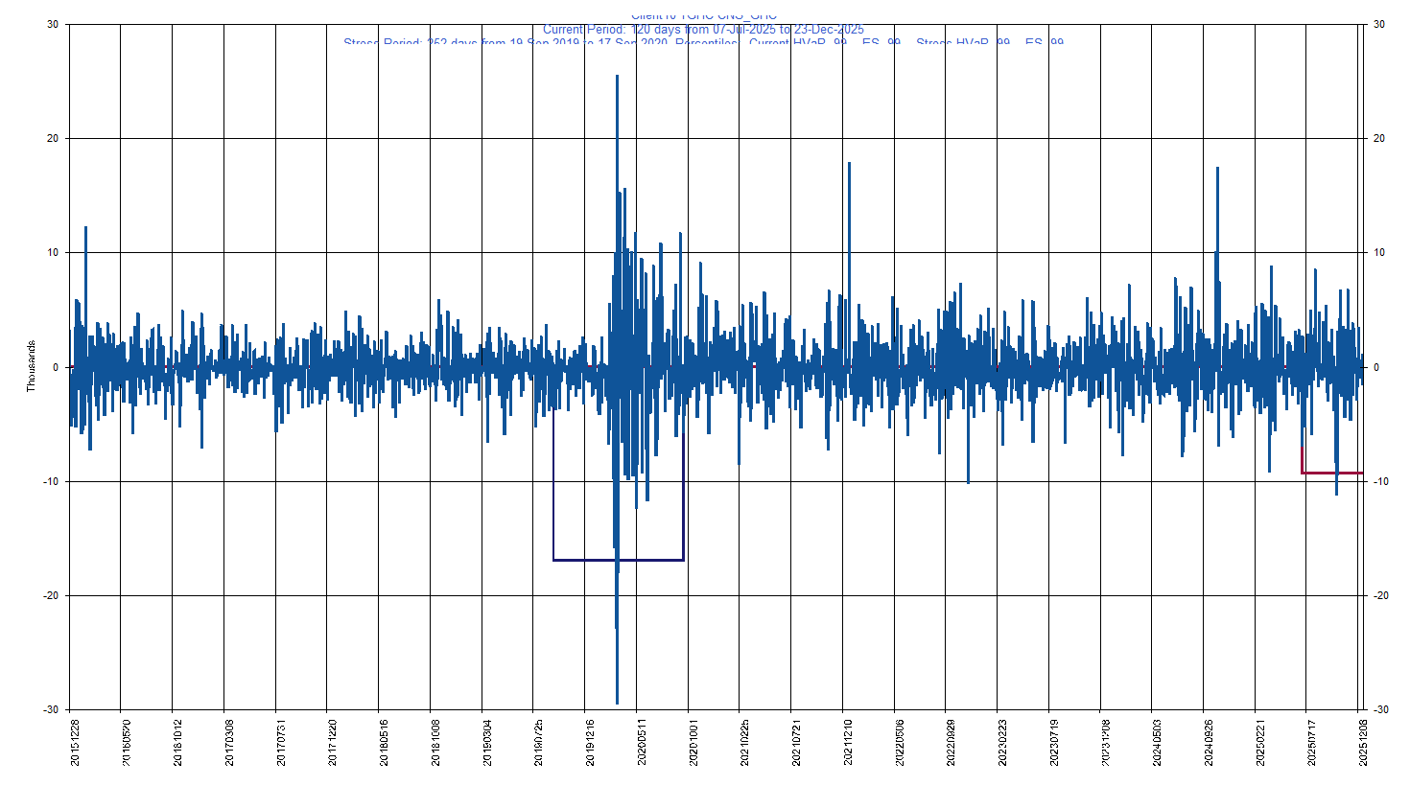The image size is (1410, 786).
Task: Click the left y-axis value 0
Action: click(56, 367)
